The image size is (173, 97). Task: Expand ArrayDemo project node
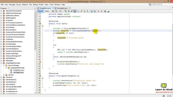pos(1,20)
